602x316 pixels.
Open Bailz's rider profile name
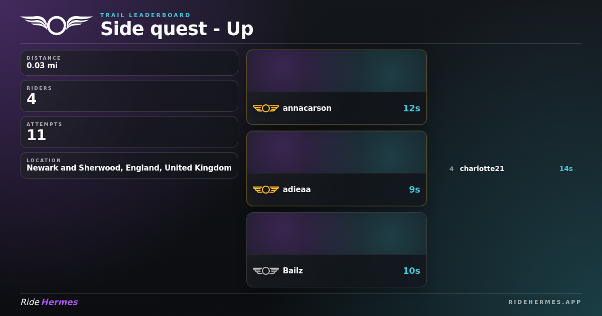point(293,271)
